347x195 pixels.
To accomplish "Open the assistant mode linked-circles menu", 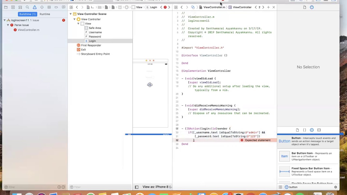I will click(x=193, y=7).
